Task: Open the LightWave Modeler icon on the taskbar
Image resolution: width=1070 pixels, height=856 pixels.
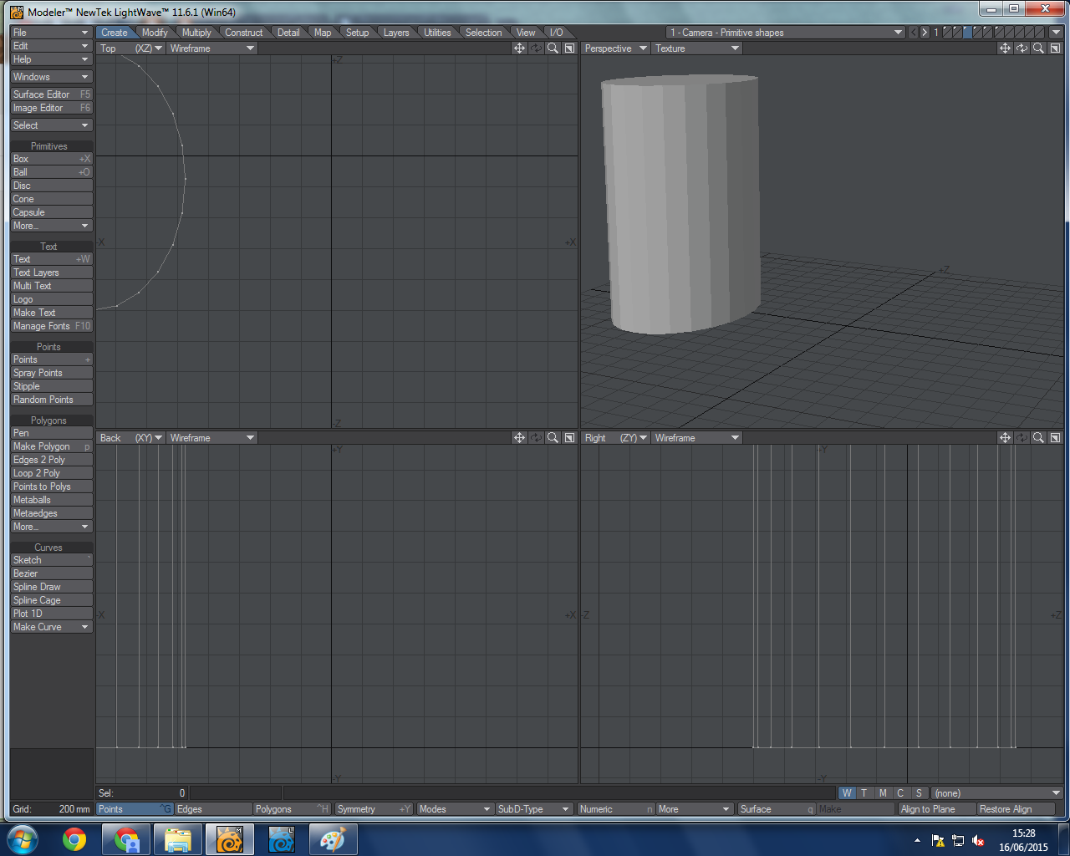Action: click(x=230, y=838)
